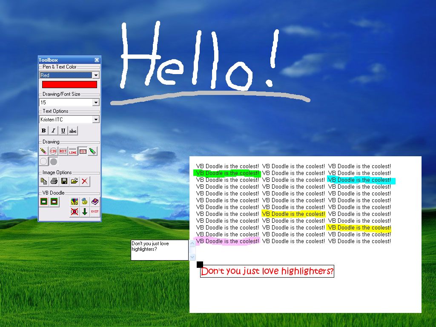Image resolution: width=436 pixels, height=327 pixels.
Task: Toggle Italic text option
Action: 53,131
